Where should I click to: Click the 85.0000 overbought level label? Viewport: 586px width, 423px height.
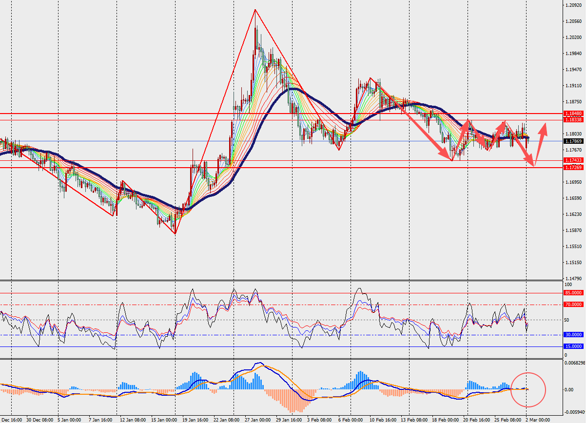[x=573, y=293]
